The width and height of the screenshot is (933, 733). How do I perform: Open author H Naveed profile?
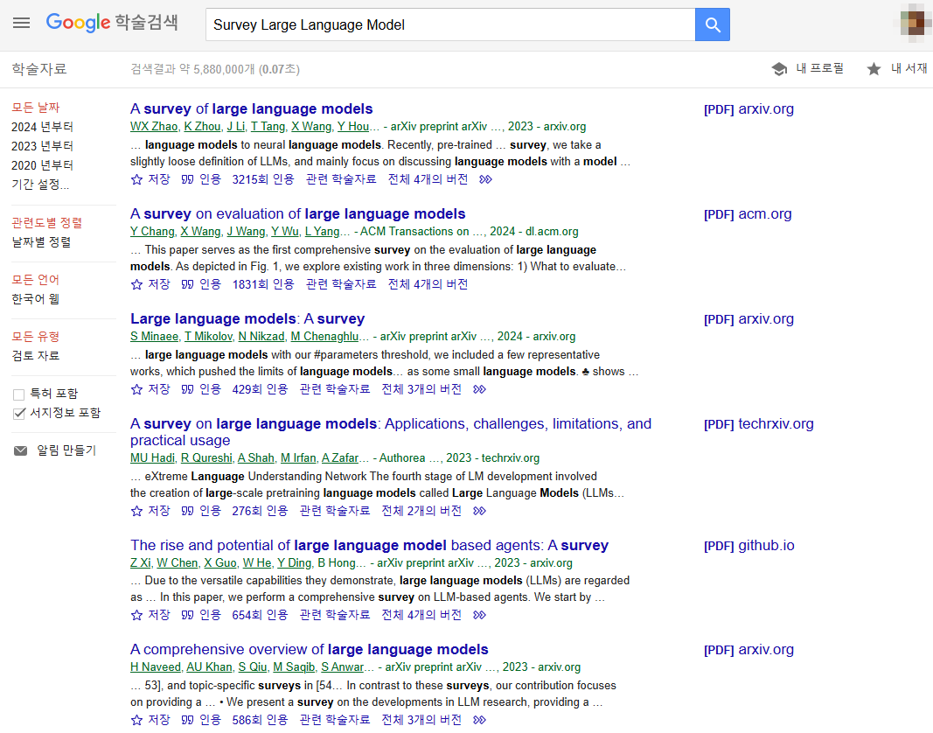156,667
